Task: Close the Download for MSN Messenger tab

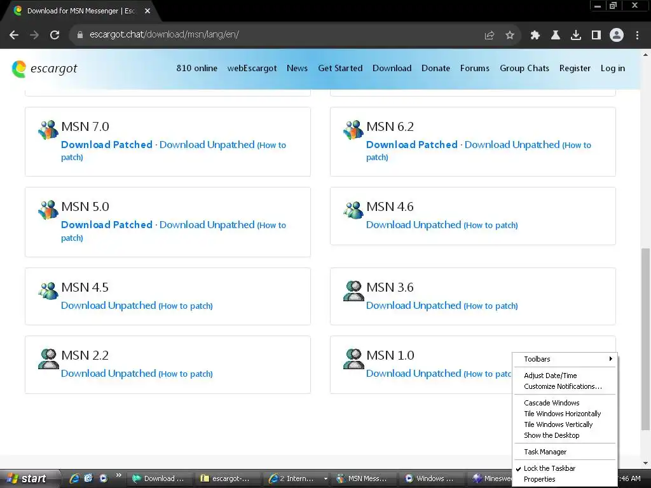Action: point(147,11)
